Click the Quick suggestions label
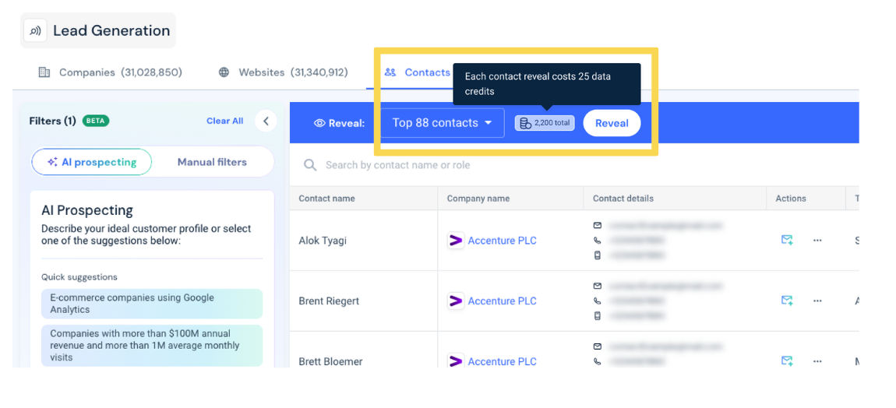Screen dimensions: 896x408 click(x=79, y=277)
